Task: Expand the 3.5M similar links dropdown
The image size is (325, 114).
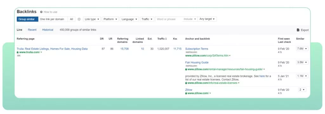Action: (302, 62)
